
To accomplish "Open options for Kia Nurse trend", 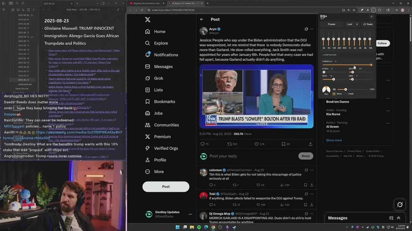I will 388,111.
